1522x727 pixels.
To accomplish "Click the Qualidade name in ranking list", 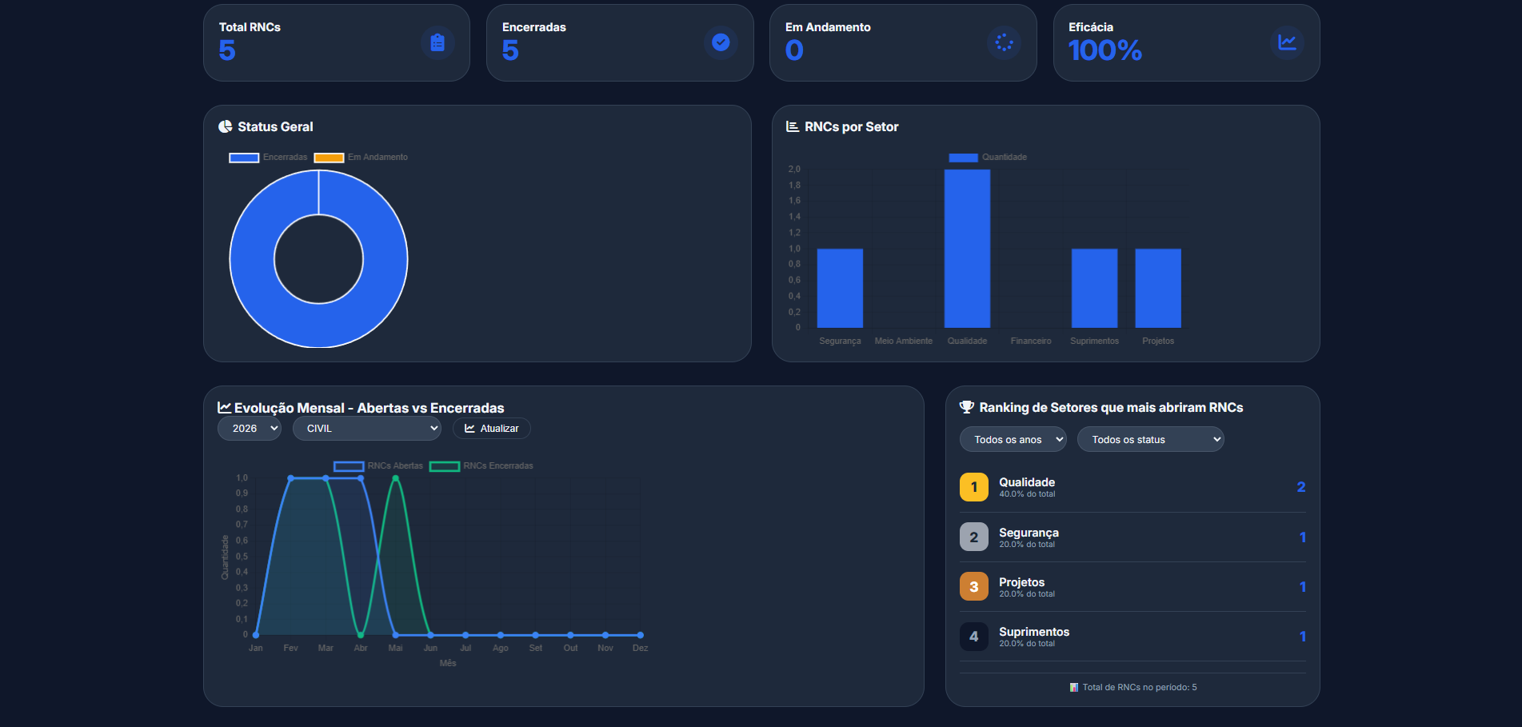I will click(x=1027, y=482).
